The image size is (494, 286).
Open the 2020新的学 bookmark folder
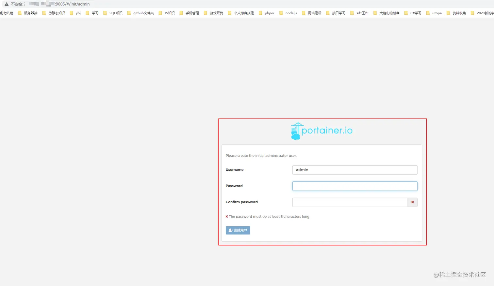482,13
